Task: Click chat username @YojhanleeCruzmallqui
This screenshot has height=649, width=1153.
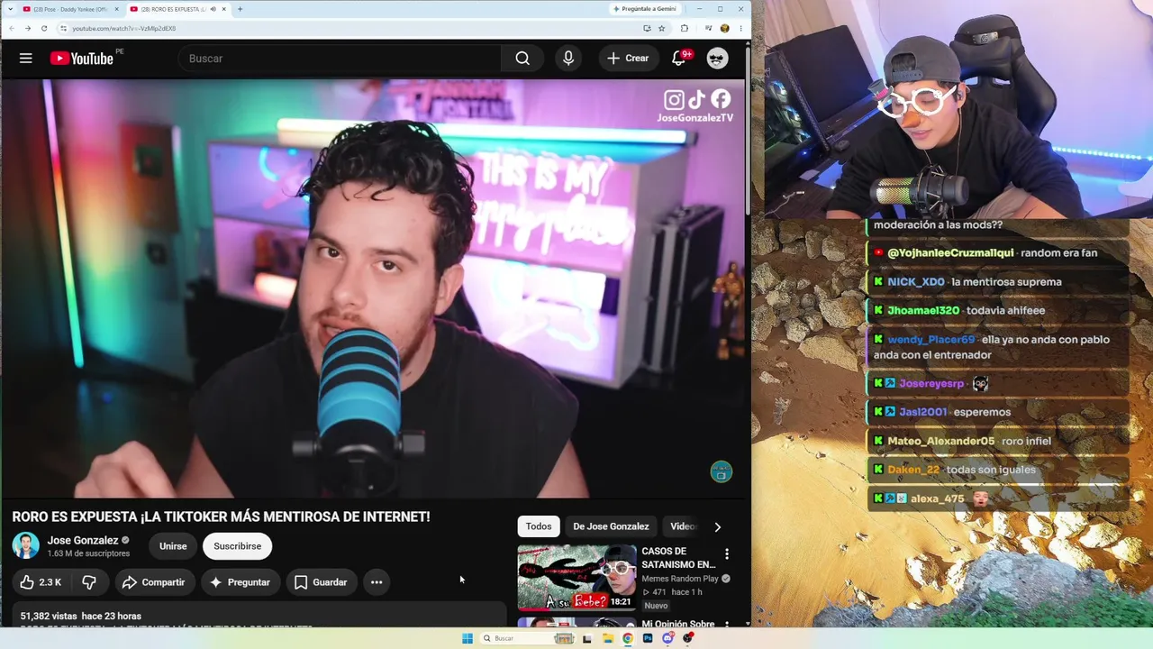Action: 950,253
